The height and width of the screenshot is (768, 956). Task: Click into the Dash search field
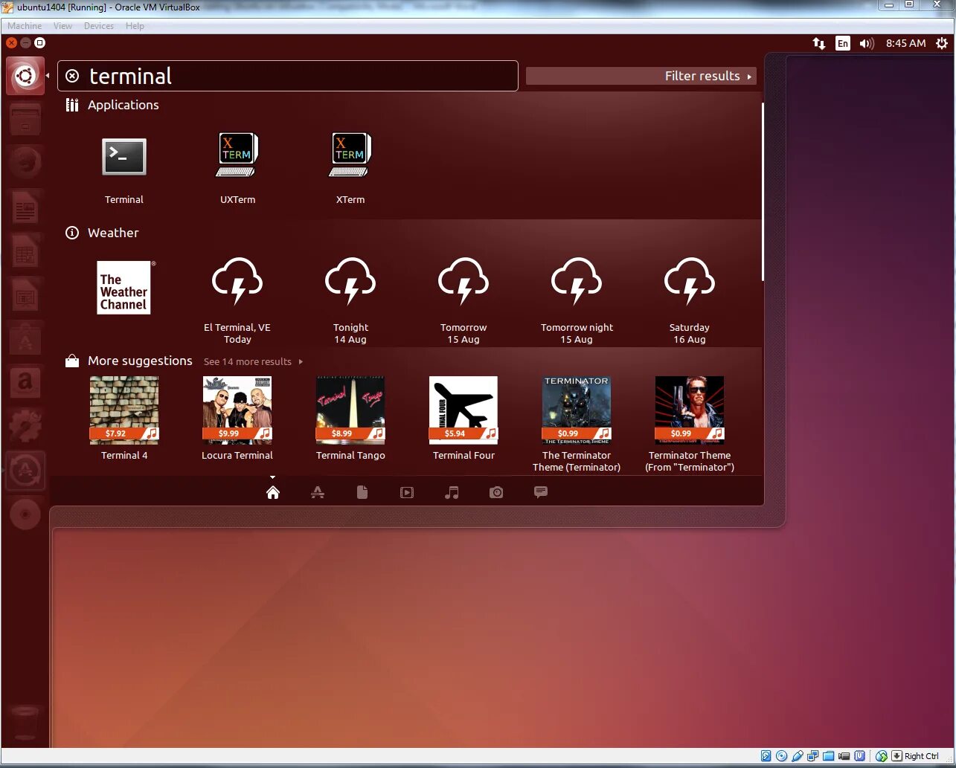pyautogui.click(x=288, y=76)
